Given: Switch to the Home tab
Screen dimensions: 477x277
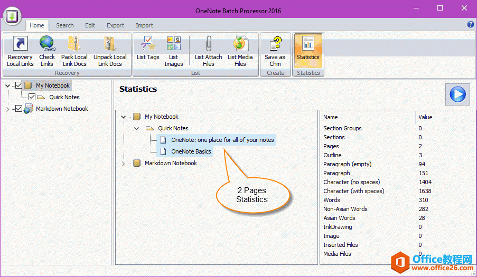Looking at the screenshot, I should pyautogui.click(x=37, y=25).
